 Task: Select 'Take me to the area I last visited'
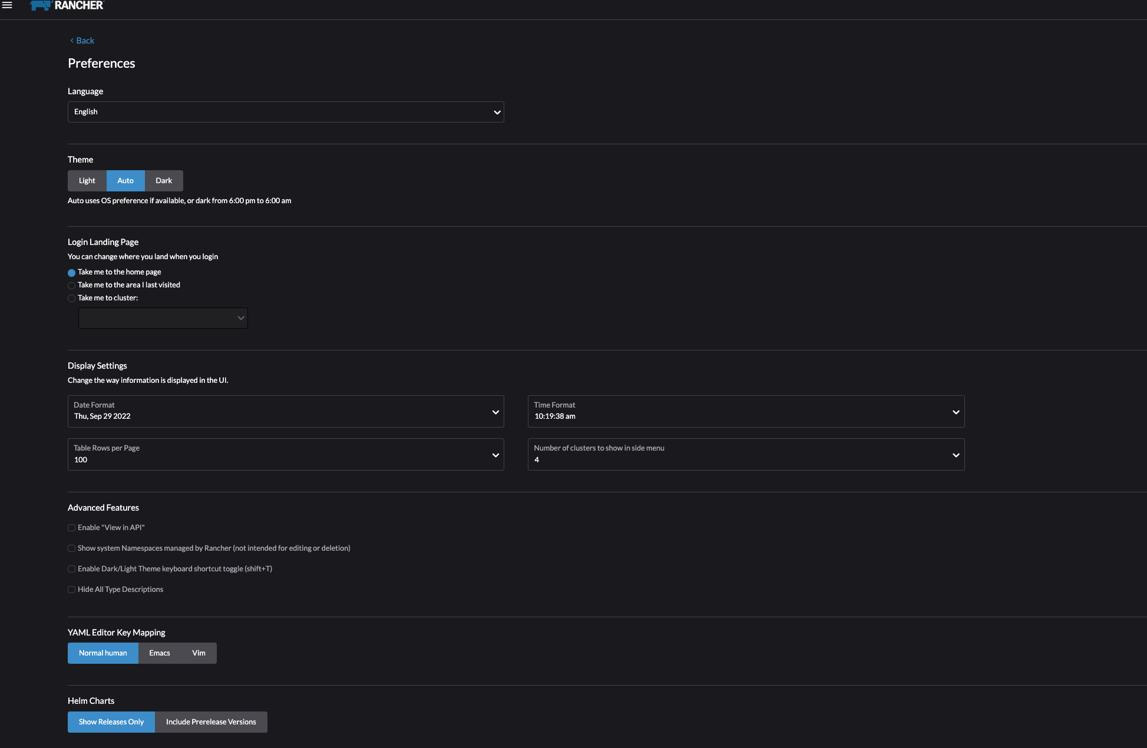(x=71, y=285)
